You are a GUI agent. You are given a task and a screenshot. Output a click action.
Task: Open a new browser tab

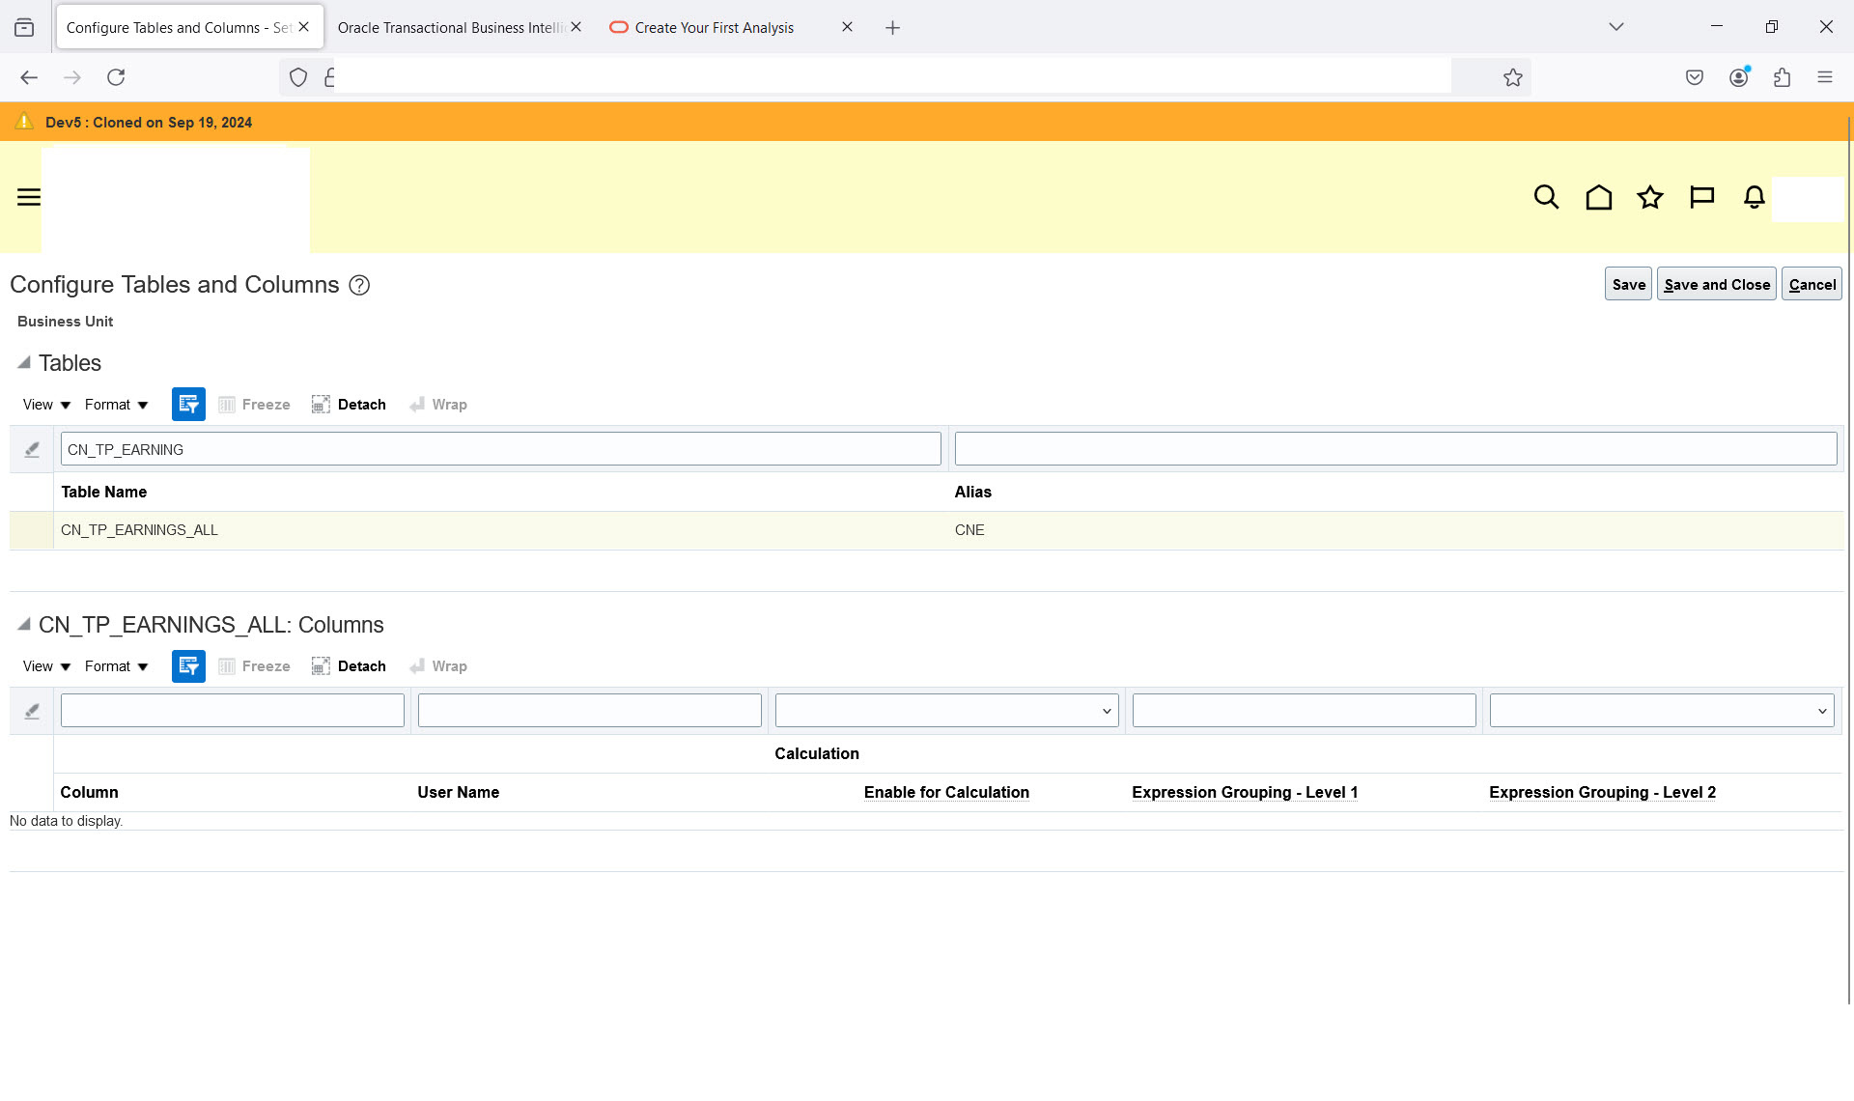point(892,28)
